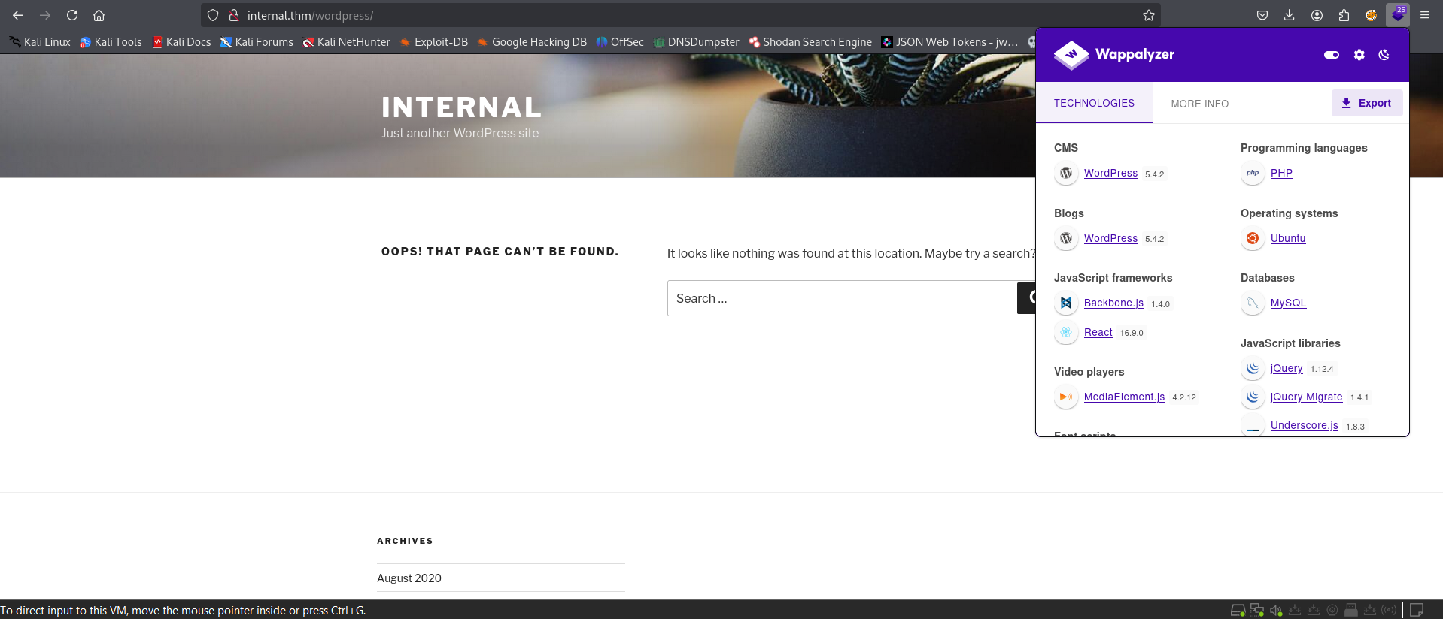
Task: Open Exploit-DB bookmark
Action: [440, 42]
